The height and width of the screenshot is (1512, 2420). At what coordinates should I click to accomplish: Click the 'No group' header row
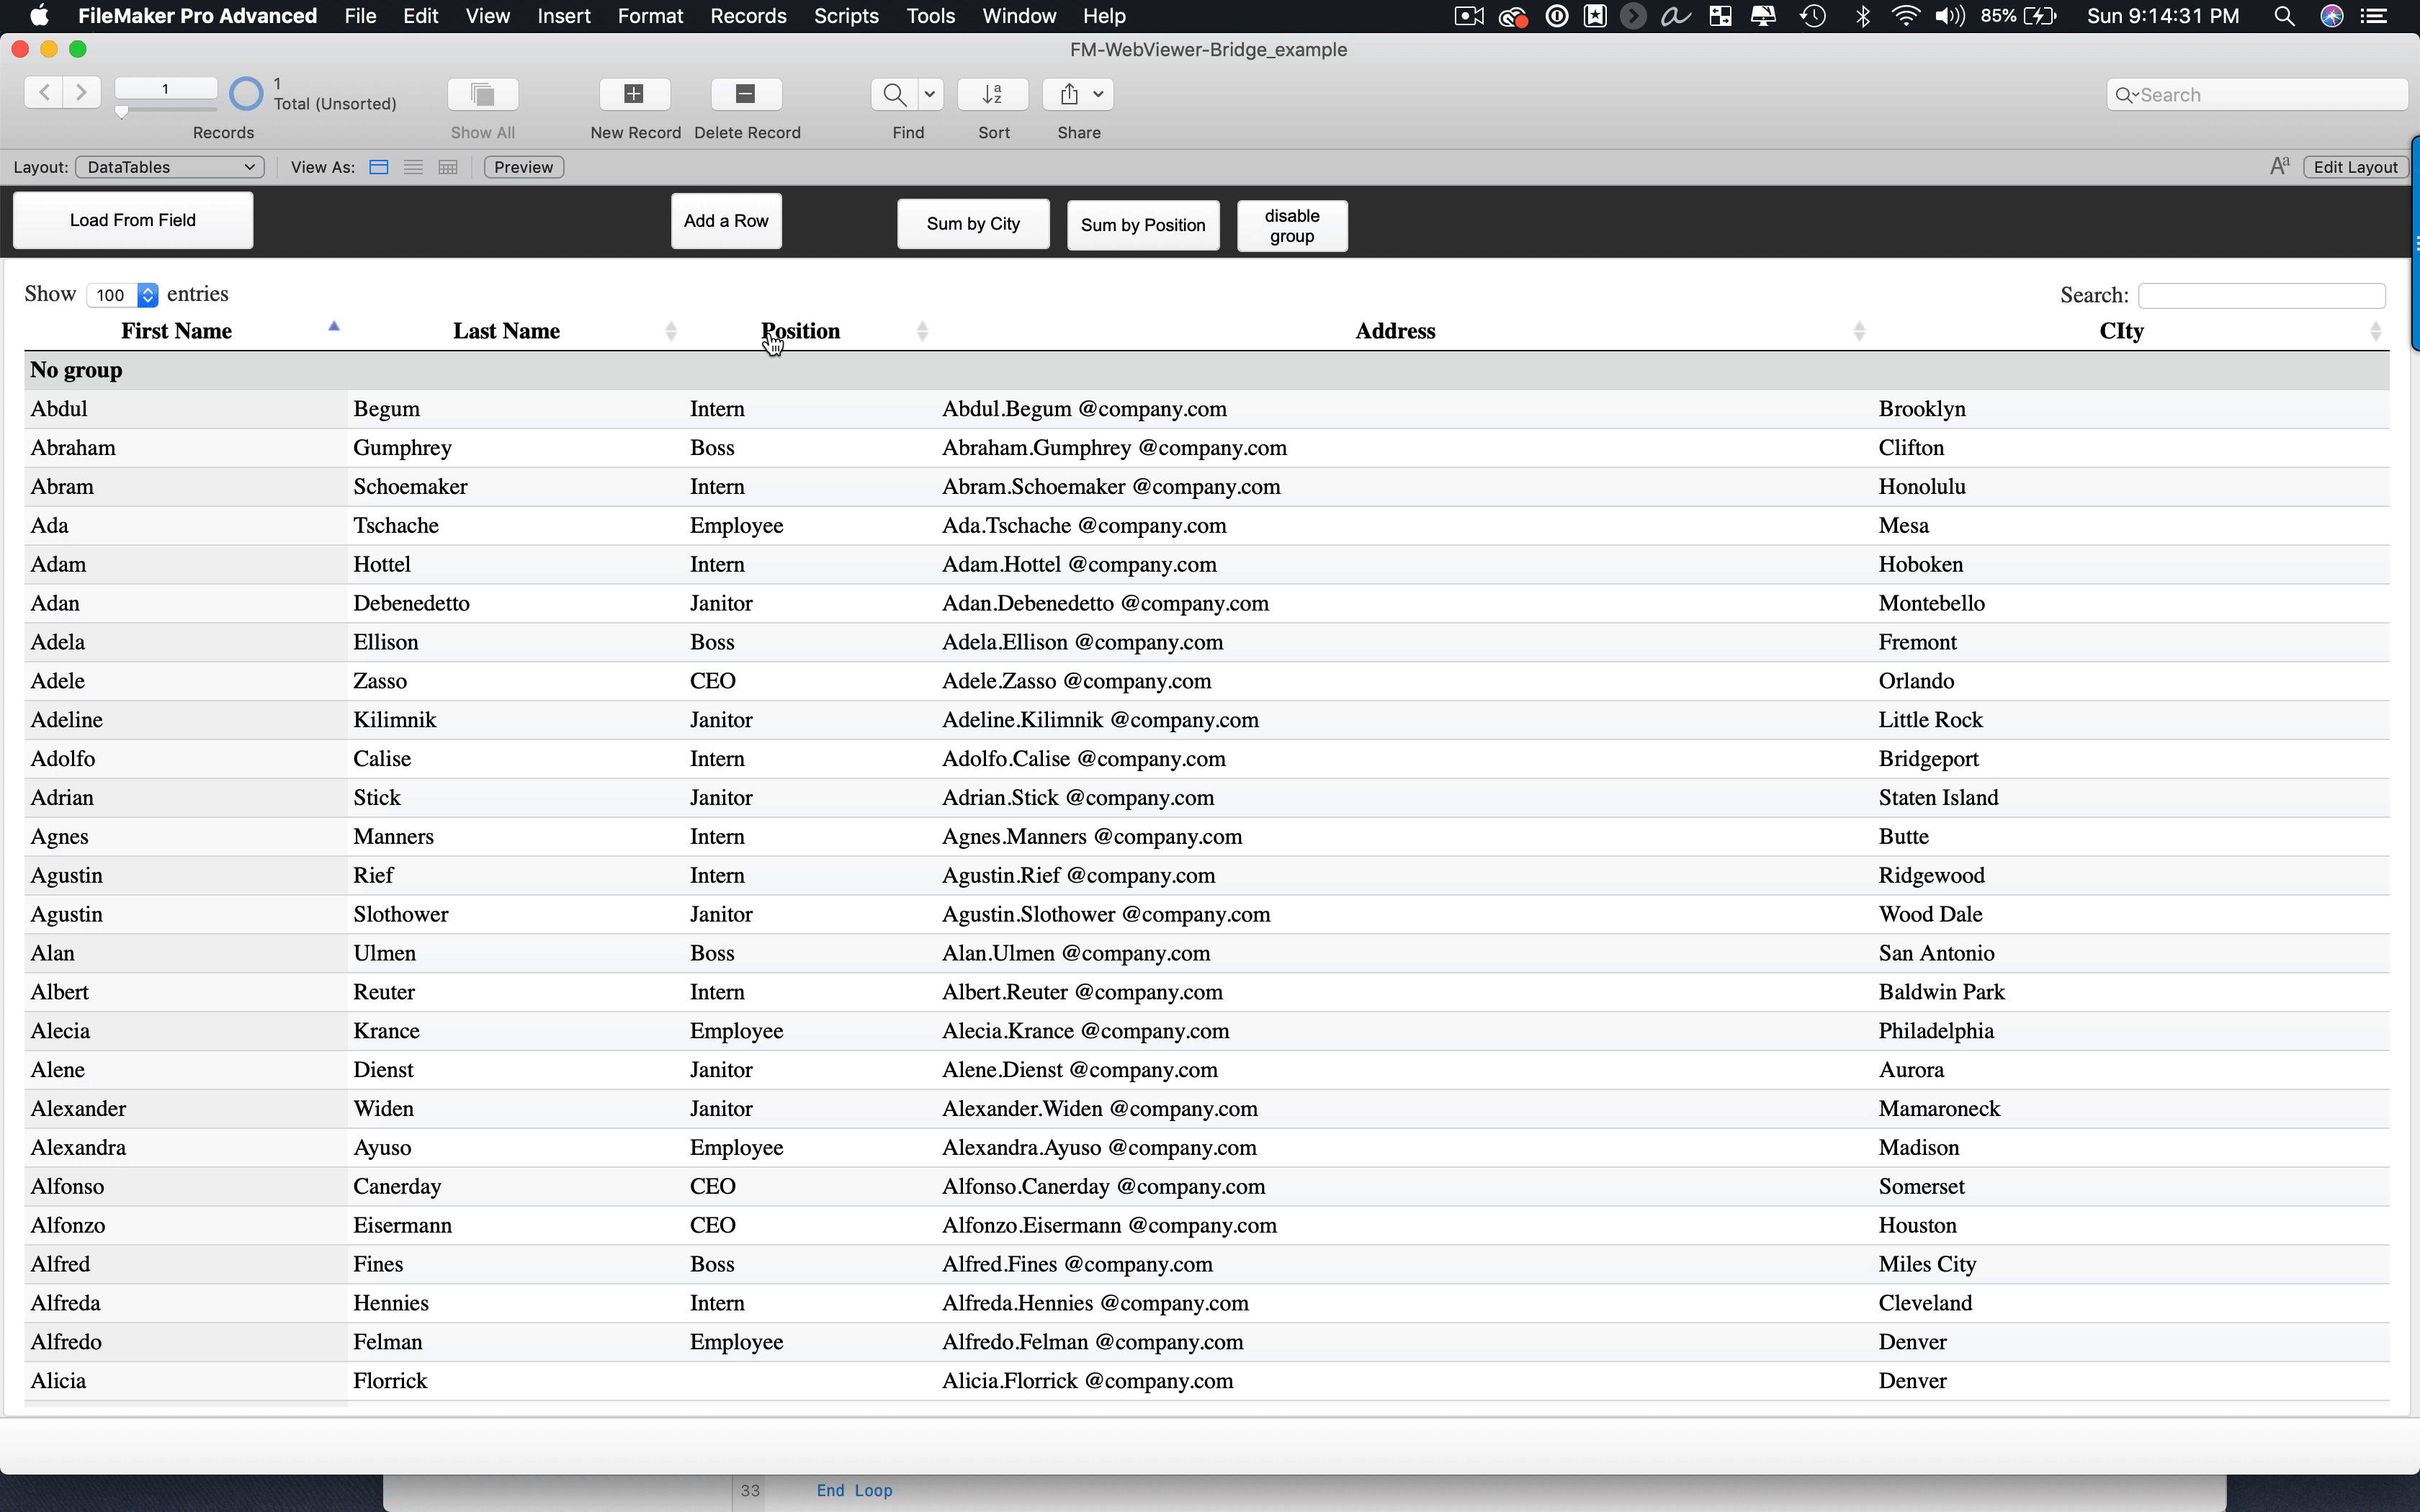(1207, 370)
